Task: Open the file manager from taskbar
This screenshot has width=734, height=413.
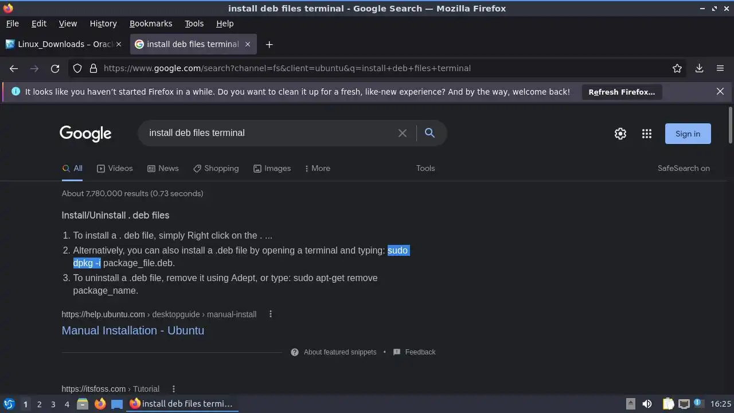Action: tap(82, 404)
